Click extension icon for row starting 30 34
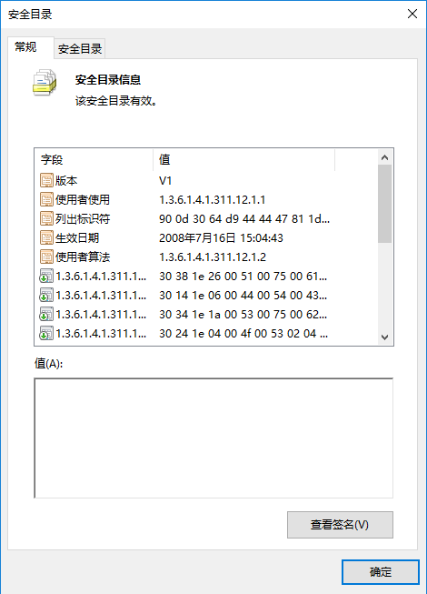 46,314
